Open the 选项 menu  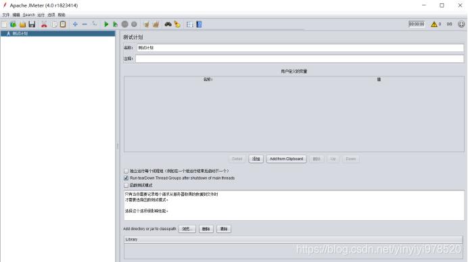tap(51, 15)
